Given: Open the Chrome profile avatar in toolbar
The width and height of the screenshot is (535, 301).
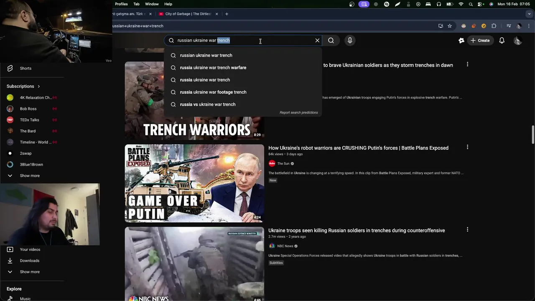Looking at the screenshot, I should (519, 26).
